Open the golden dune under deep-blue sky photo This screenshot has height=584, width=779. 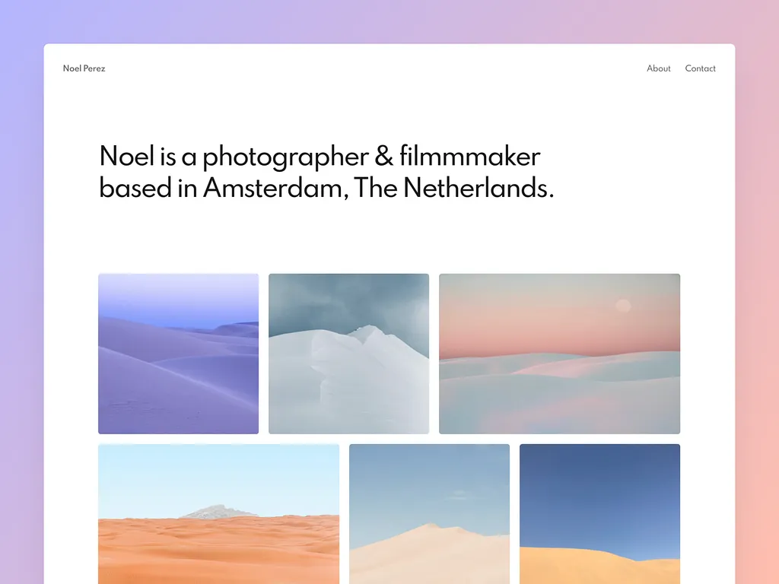click(x=599, y=514)
